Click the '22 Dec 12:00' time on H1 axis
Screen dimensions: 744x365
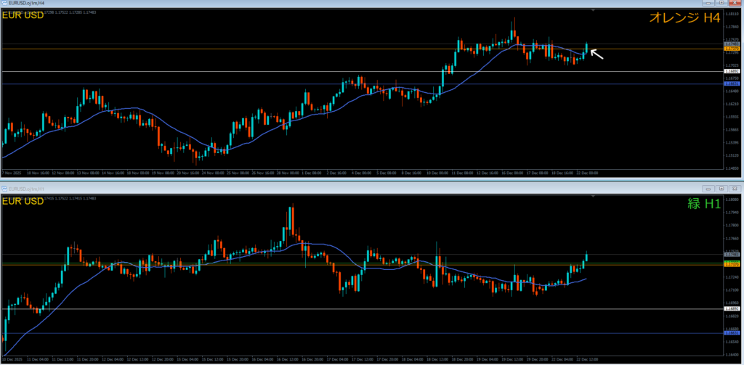587,359
